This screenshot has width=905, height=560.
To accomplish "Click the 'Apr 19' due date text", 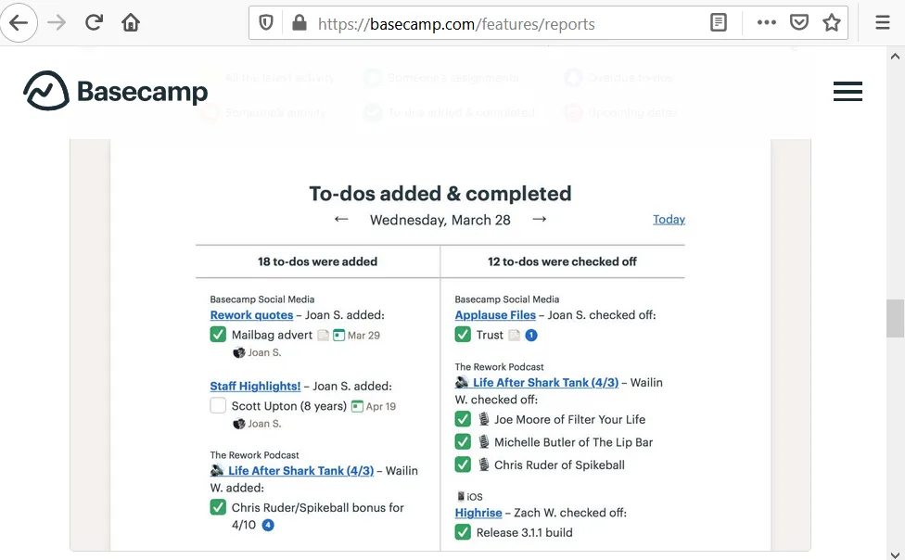I will 381,406.
